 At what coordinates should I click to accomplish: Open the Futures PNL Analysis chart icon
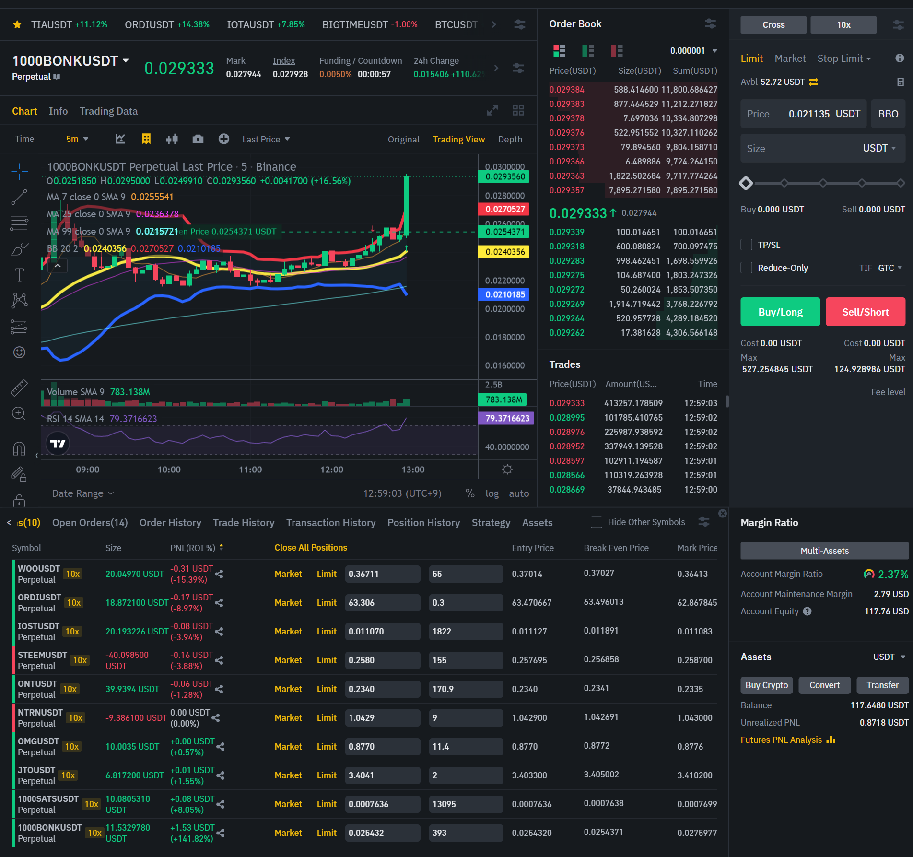[x=831, y=740]
